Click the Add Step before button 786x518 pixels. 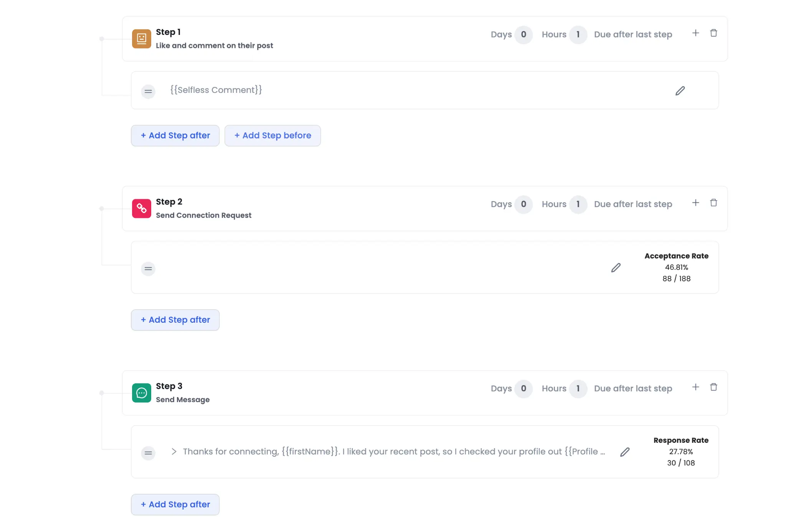point(272,135)
